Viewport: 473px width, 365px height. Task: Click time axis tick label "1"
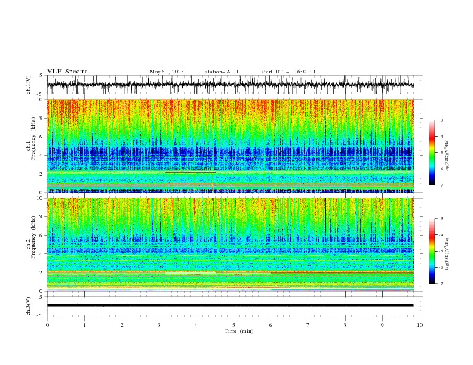(x=84, y=325)
